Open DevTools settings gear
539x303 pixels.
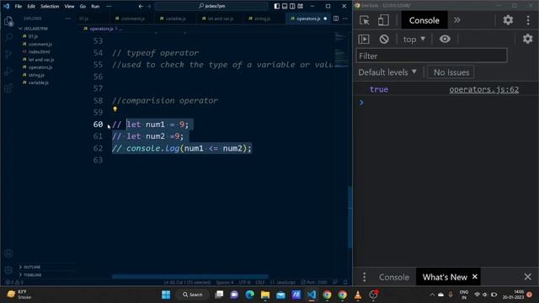click(x=508, y=20)
